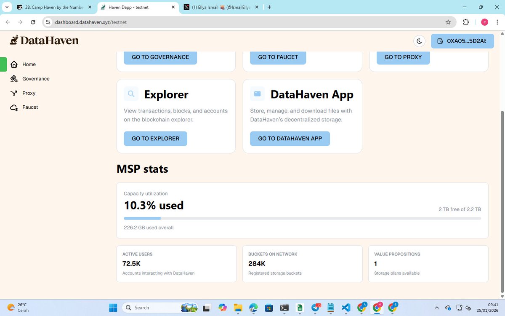Open Microsoft Store from the taskbar
Image resolution: width=505 pixels, height=316 pixels.
[x=269, y=308]
